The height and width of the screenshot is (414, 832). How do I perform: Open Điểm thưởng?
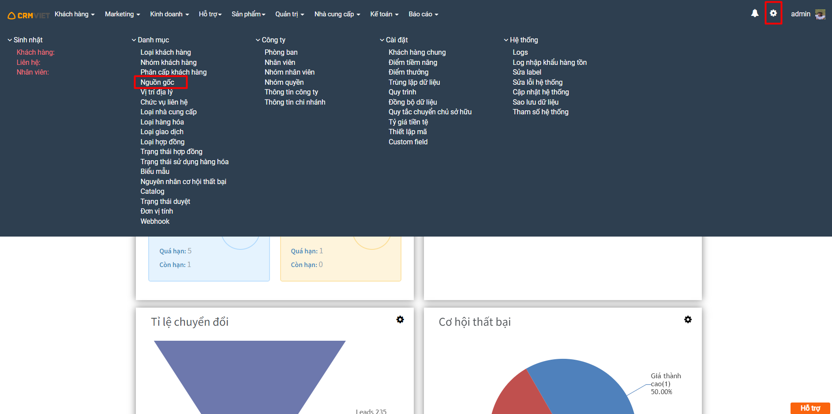[x=409, y=72]
